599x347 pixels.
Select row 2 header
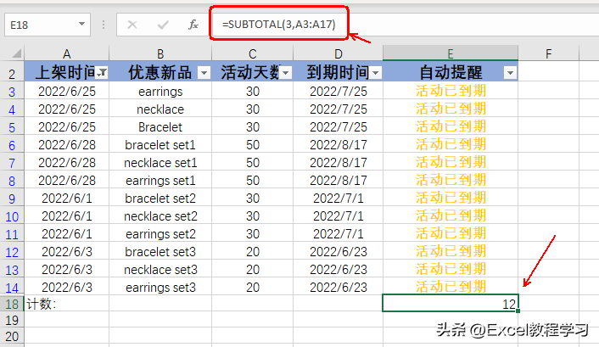tap(12, 73)
